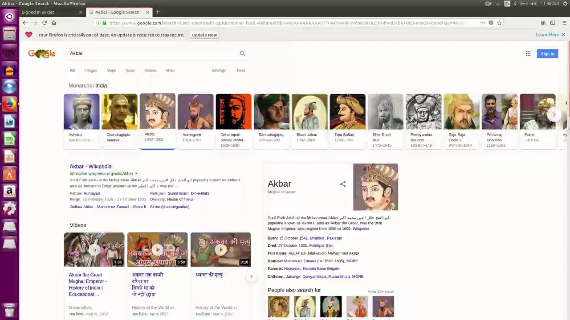The height and width of the screenshot is (320, 570).
Task: Open page actions three-dot menu
Action: [x=483, y=23]
